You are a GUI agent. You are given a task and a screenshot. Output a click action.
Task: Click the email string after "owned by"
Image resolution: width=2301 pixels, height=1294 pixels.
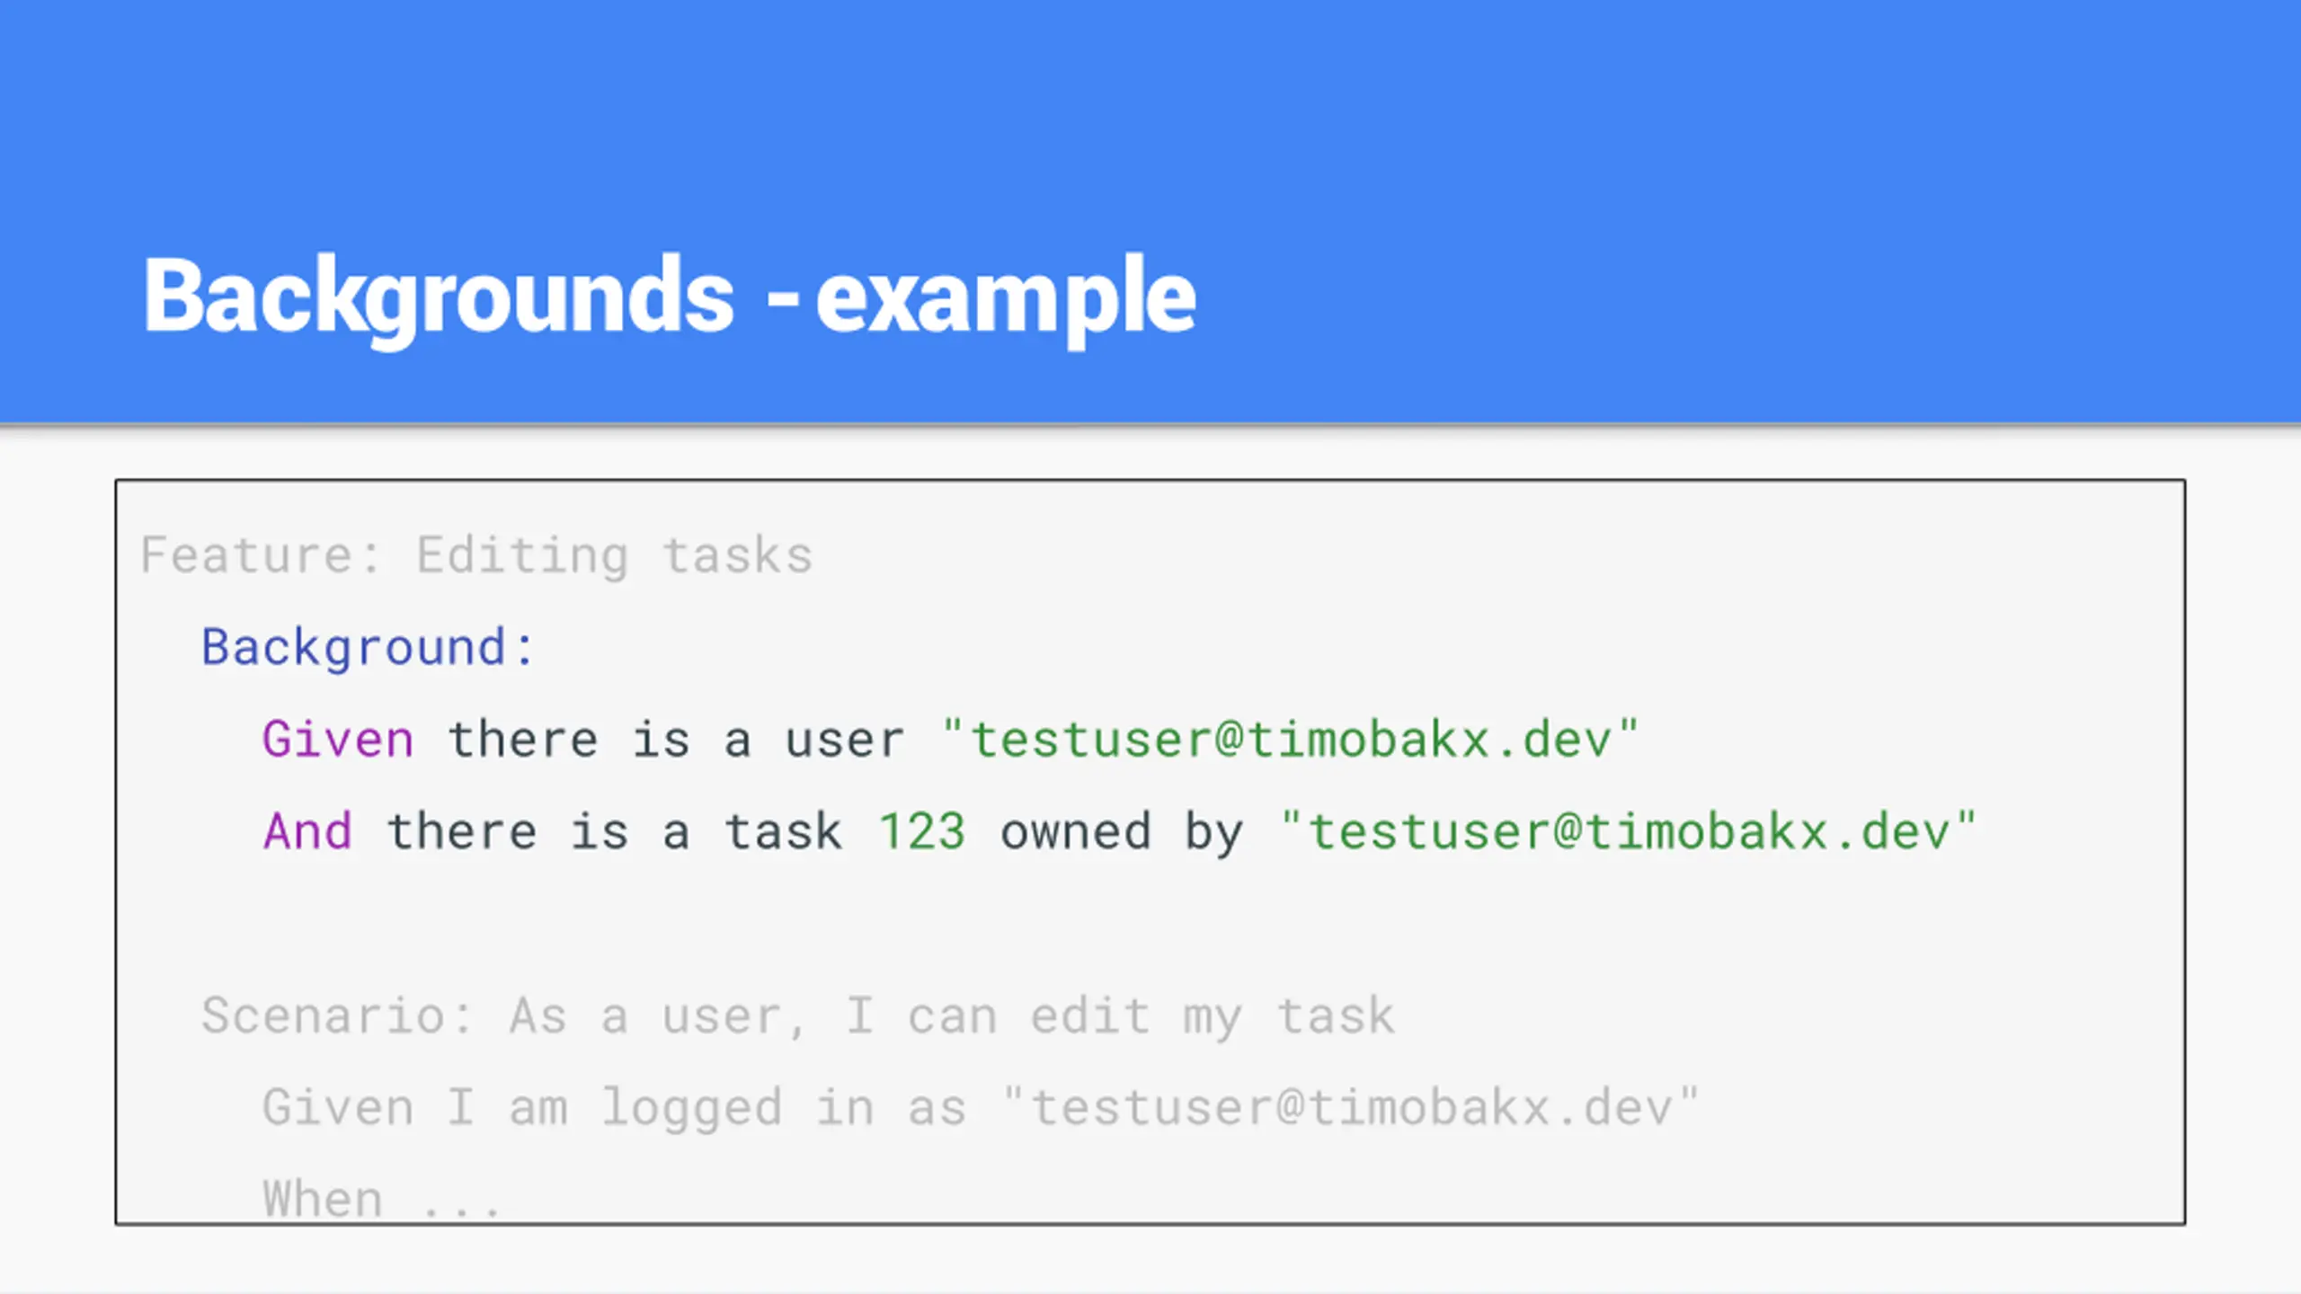(x=1629, y=830)
